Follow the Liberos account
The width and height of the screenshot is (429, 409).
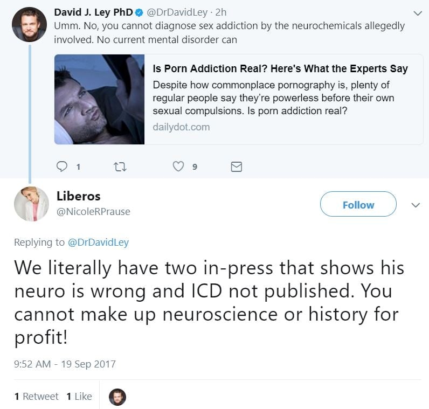[x=358, y=204]
